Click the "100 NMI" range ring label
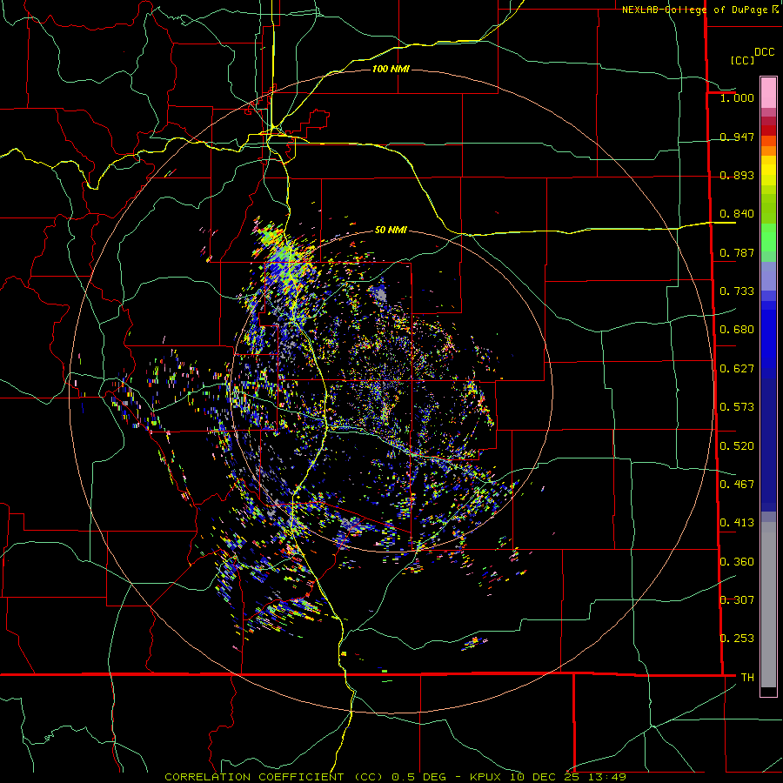Viewport: 783px width, 783px height. (x=391, y=69)
